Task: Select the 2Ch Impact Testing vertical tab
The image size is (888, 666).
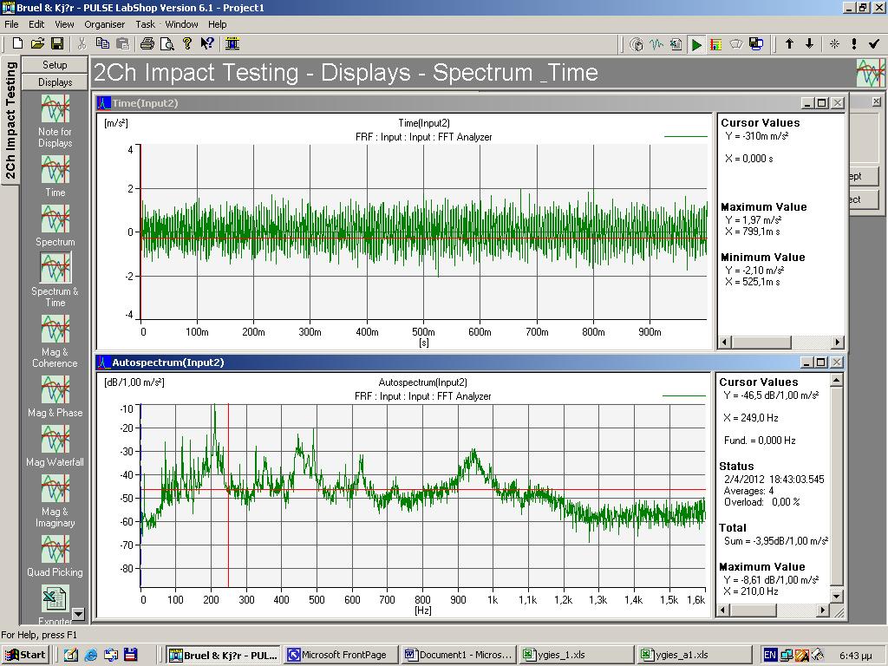Action: tap(10, 120)
